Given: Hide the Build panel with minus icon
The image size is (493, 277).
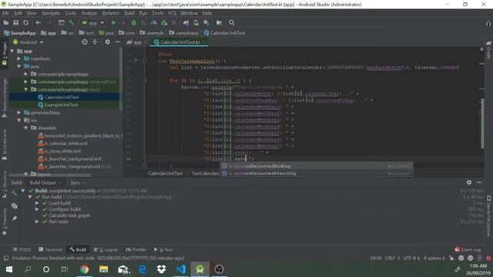Looking at the screenshot, I should [479, 182].
